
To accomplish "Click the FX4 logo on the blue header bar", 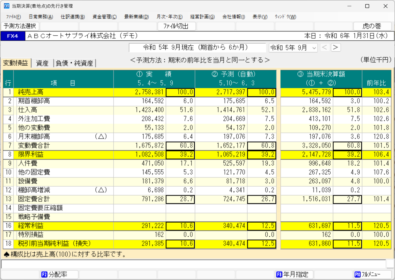I will click(13, 36).
